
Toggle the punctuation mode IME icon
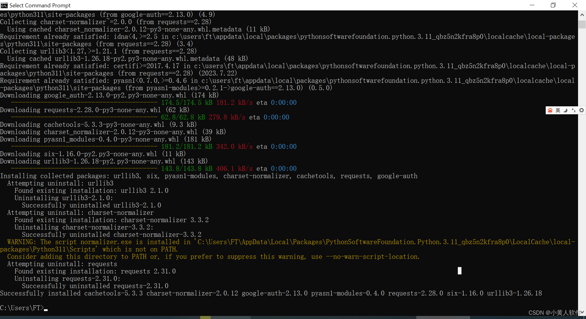(x=573, y=110)
